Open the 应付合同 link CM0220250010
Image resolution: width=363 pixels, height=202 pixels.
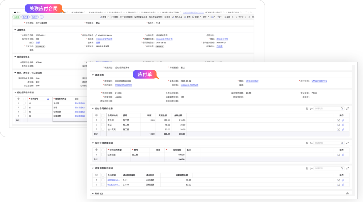(319, 81)
